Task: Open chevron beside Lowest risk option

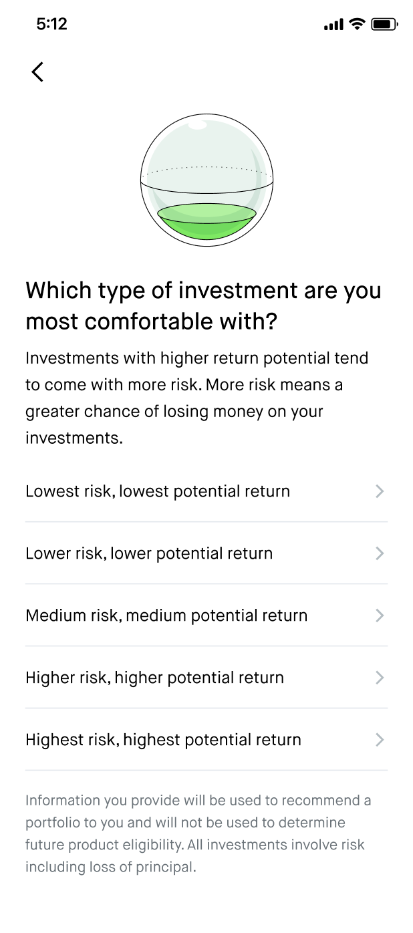Action: 380,491
